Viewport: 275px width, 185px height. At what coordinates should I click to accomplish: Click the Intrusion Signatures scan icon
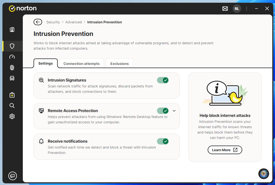point(41,80)
